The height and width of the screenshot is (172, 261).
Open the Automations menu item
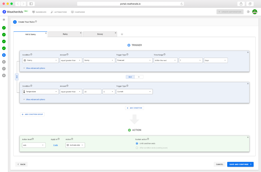click(59, 12)
